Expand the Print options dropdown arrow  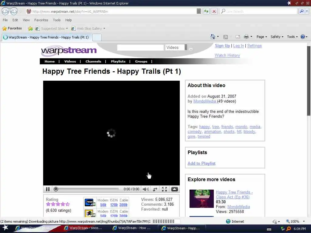tap(251, 37)
